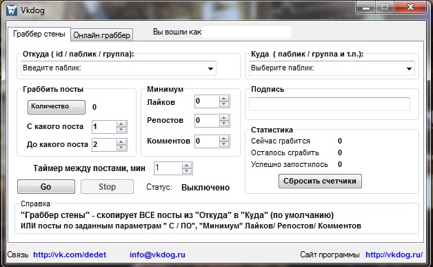433x267 pixels.
Task: Click the Лайков minimum field
Action: (x=207, y=101)
